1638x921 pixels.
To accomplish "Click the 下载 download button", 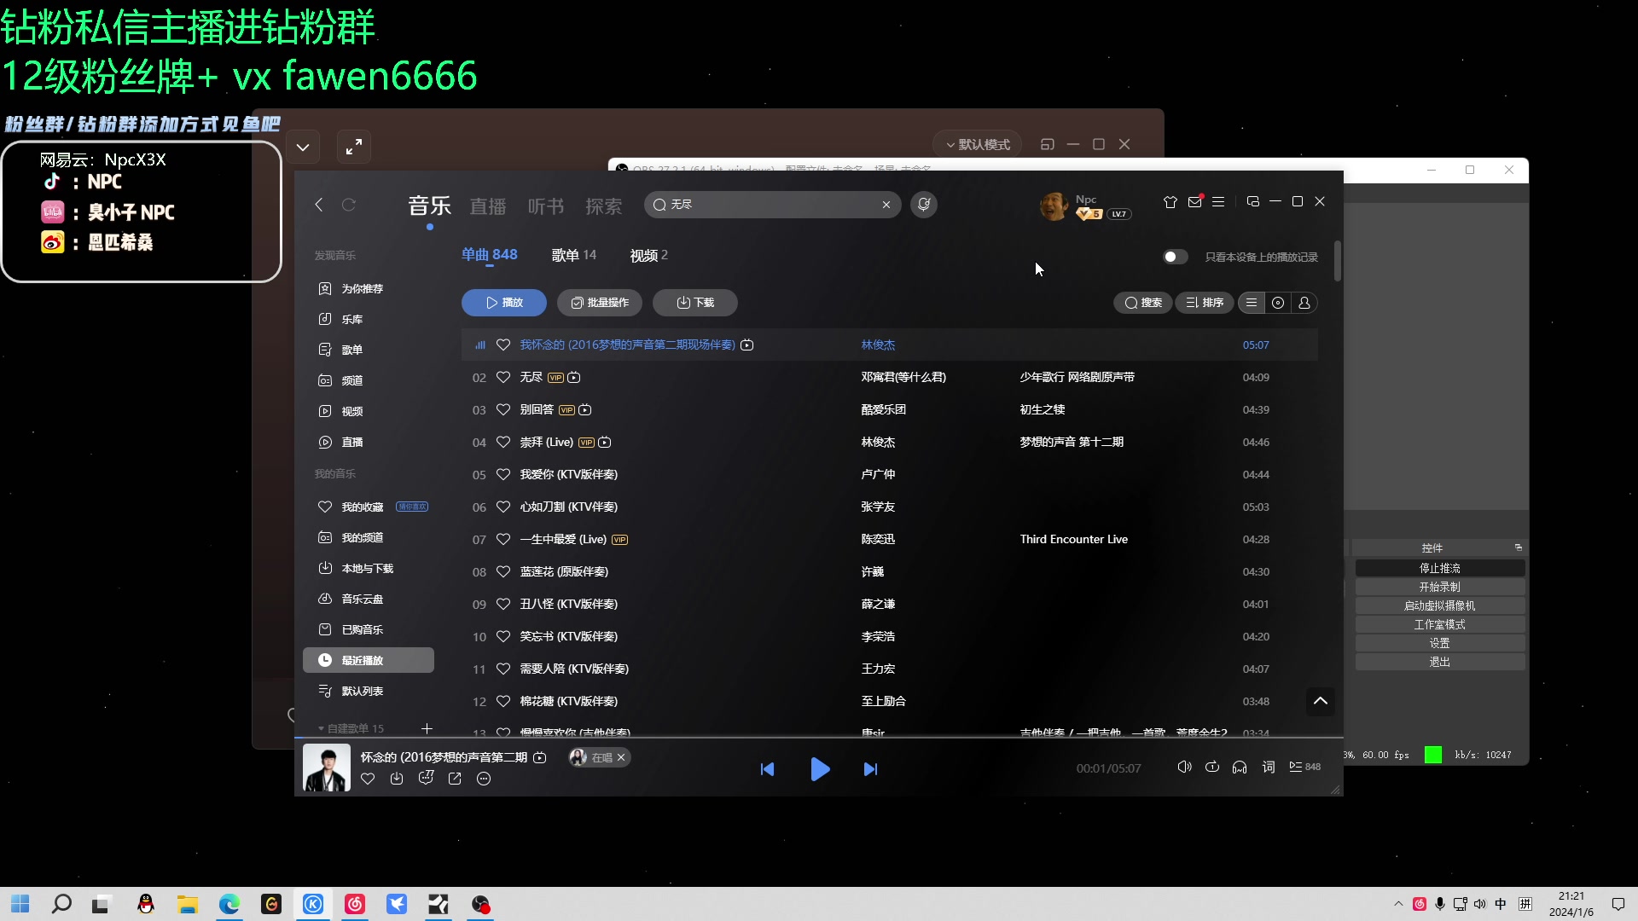I will click(695, 303).
